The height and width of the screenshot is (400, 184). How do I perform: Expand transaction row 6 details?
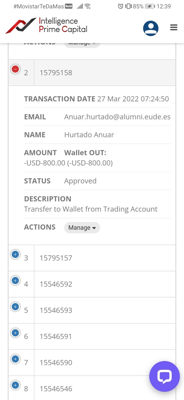[x=15, y=333]
